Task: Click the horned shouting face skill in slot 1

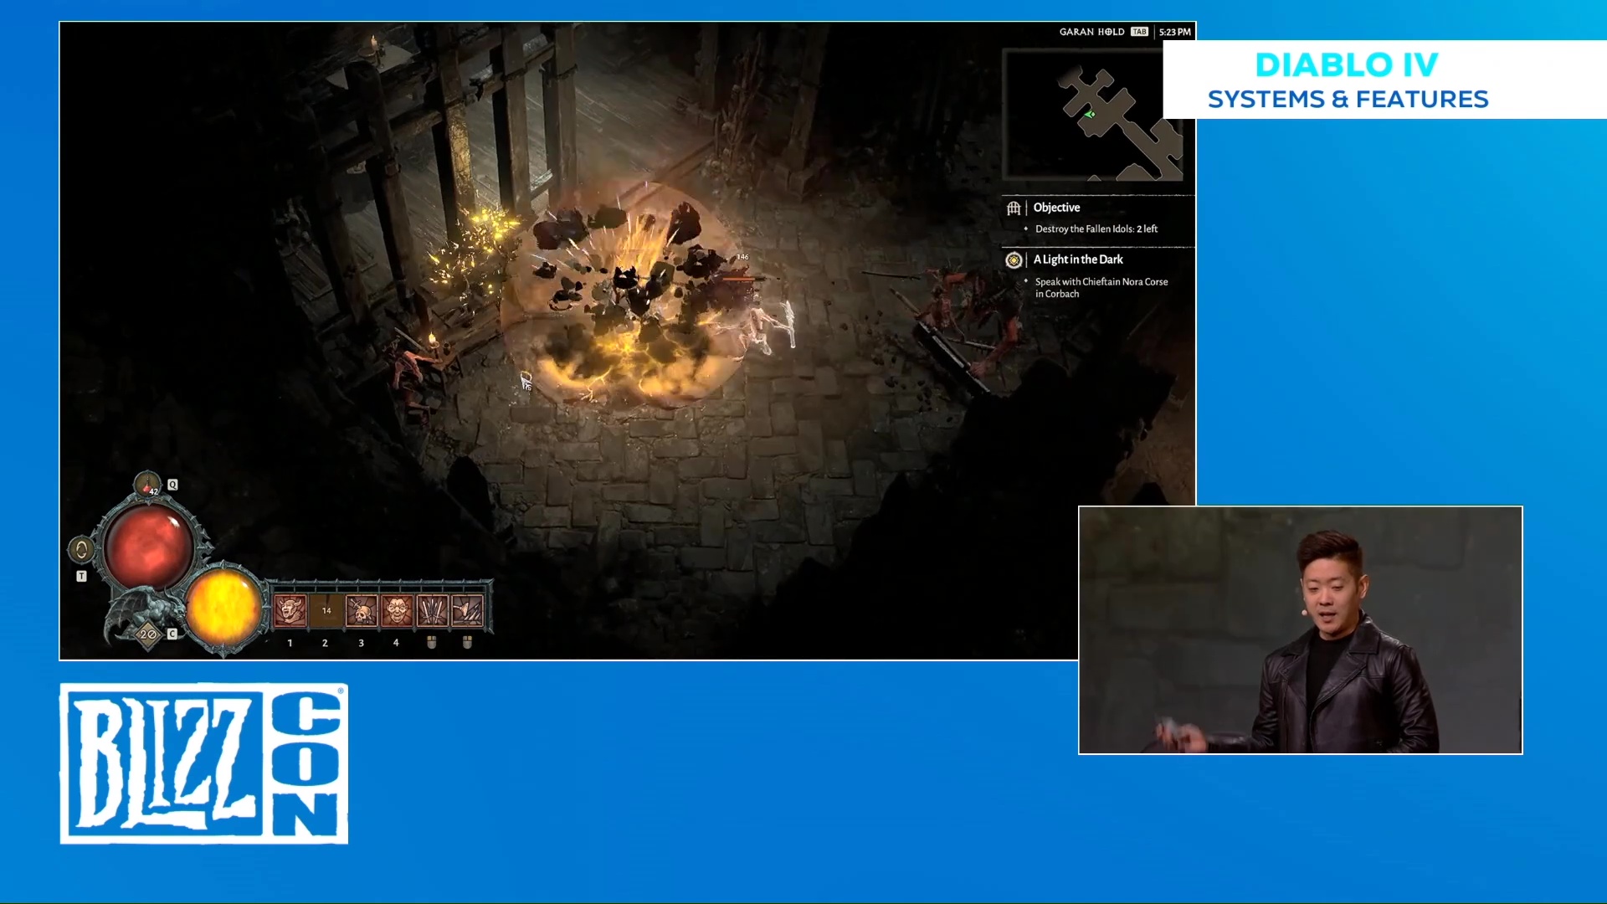Action: (x=290, y=611)
